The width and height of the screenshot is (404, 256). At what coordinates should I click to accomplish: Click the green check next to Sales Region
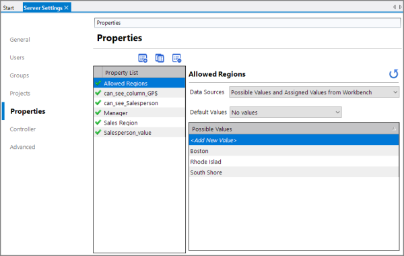tap(98, 123)
